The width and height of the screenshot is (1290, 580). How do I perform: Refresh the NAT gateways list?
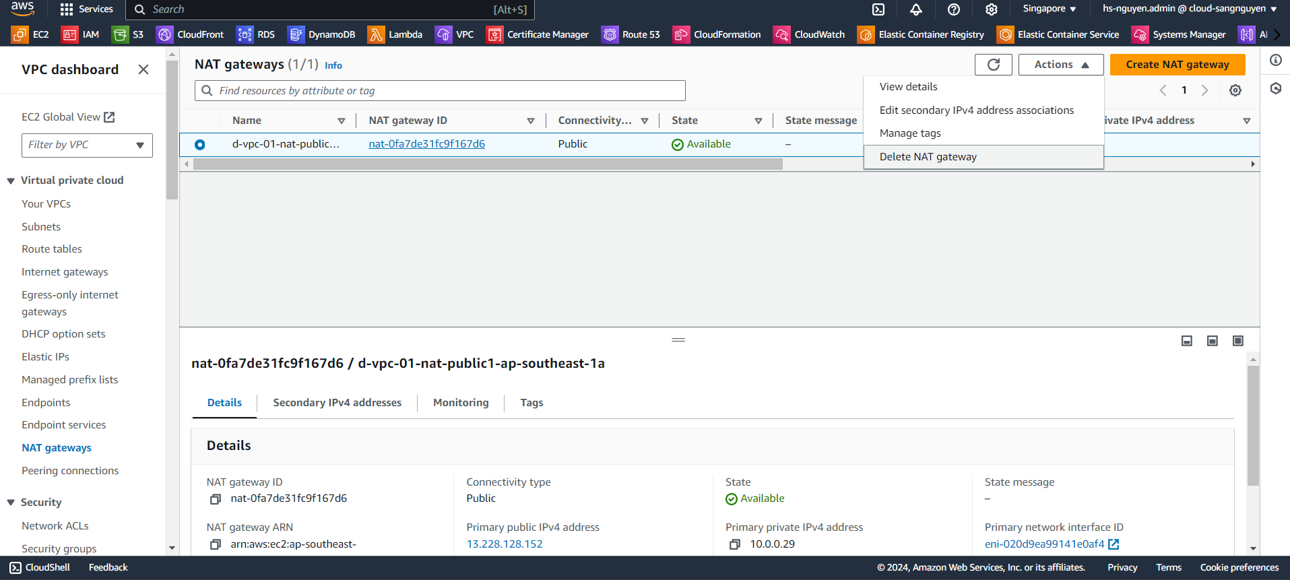click(x=993, y=65)
